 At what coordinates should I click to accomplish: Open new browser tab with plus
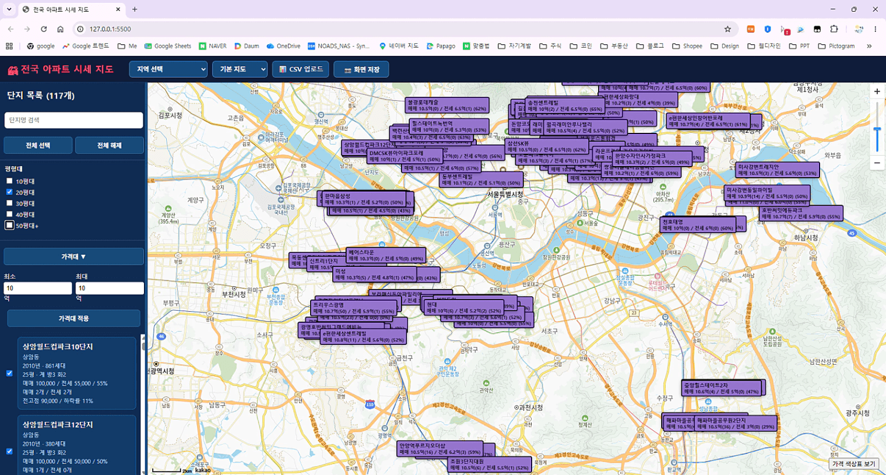tap(135, 9)
